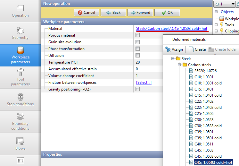Toggle the Grain size evolution checkbox
Viewport: 239px width, 166px height.
[137, 42]
